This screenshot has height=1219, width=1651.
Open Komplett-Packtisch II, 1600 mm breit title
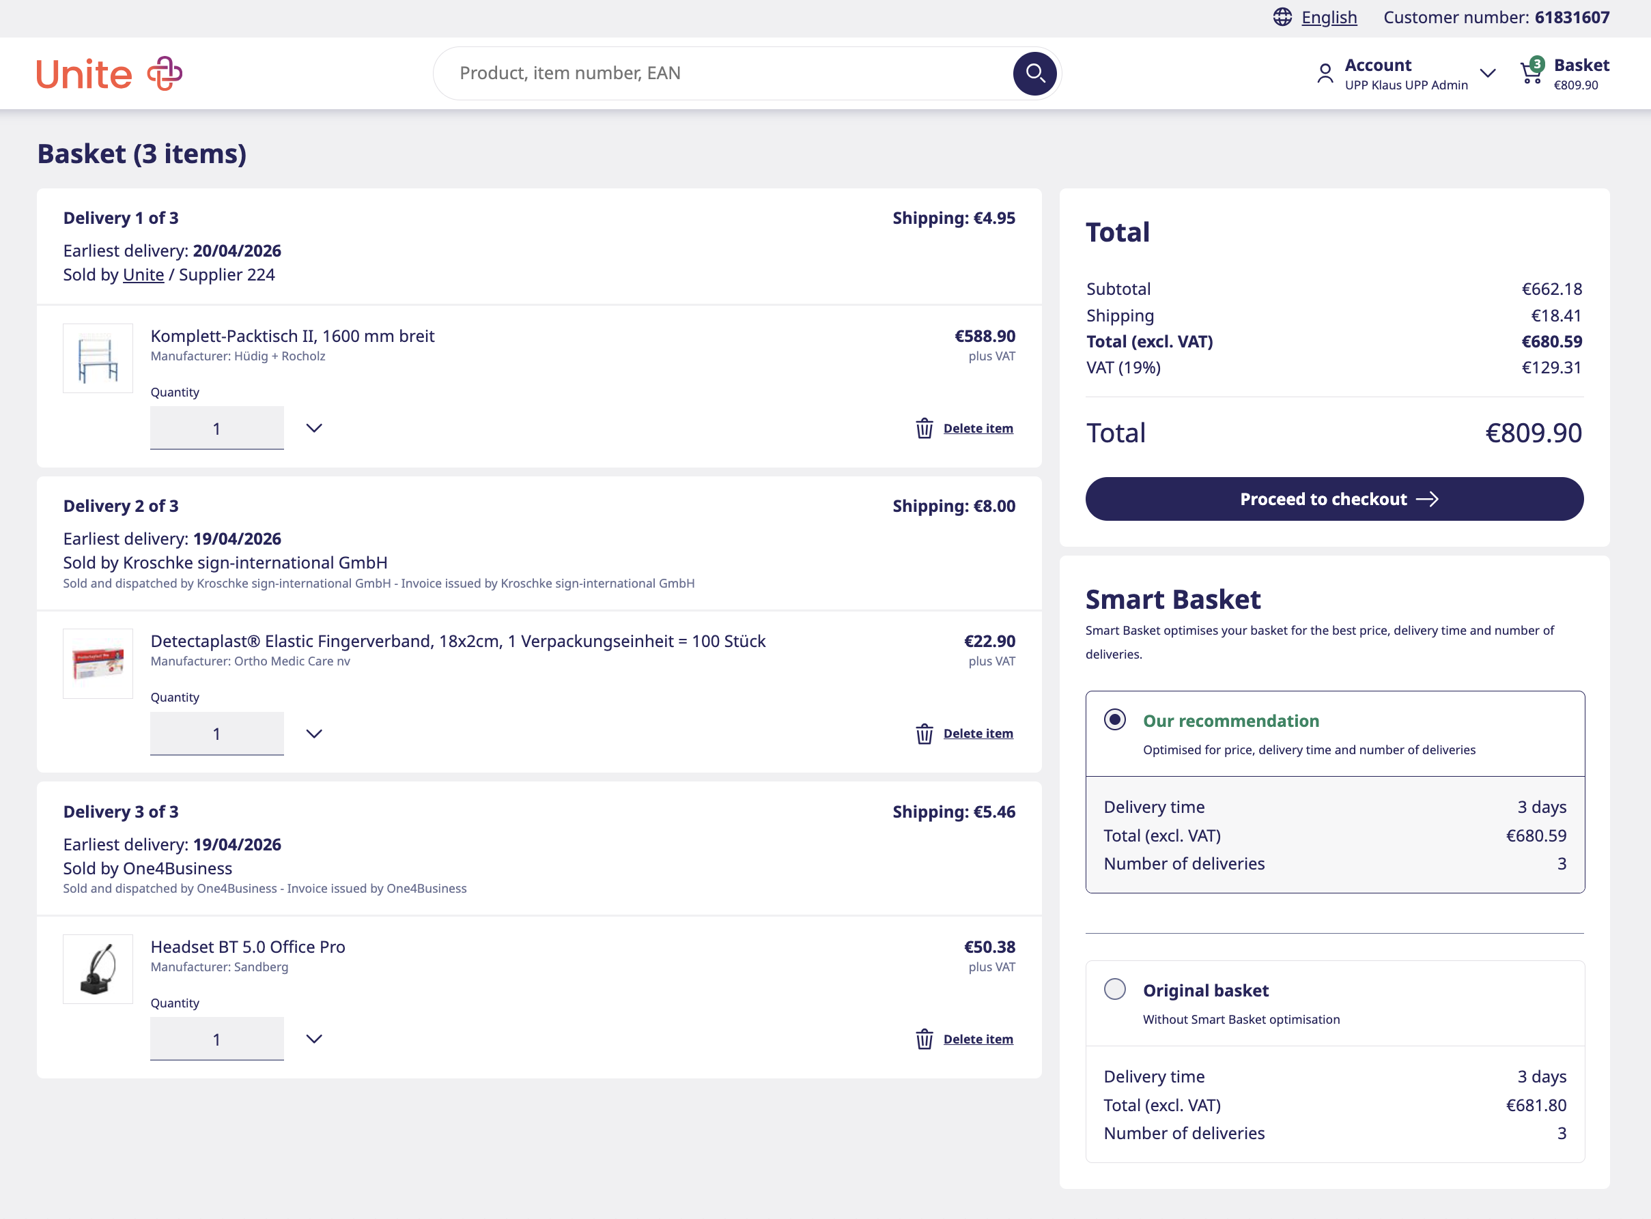click(x=292, y=336)
